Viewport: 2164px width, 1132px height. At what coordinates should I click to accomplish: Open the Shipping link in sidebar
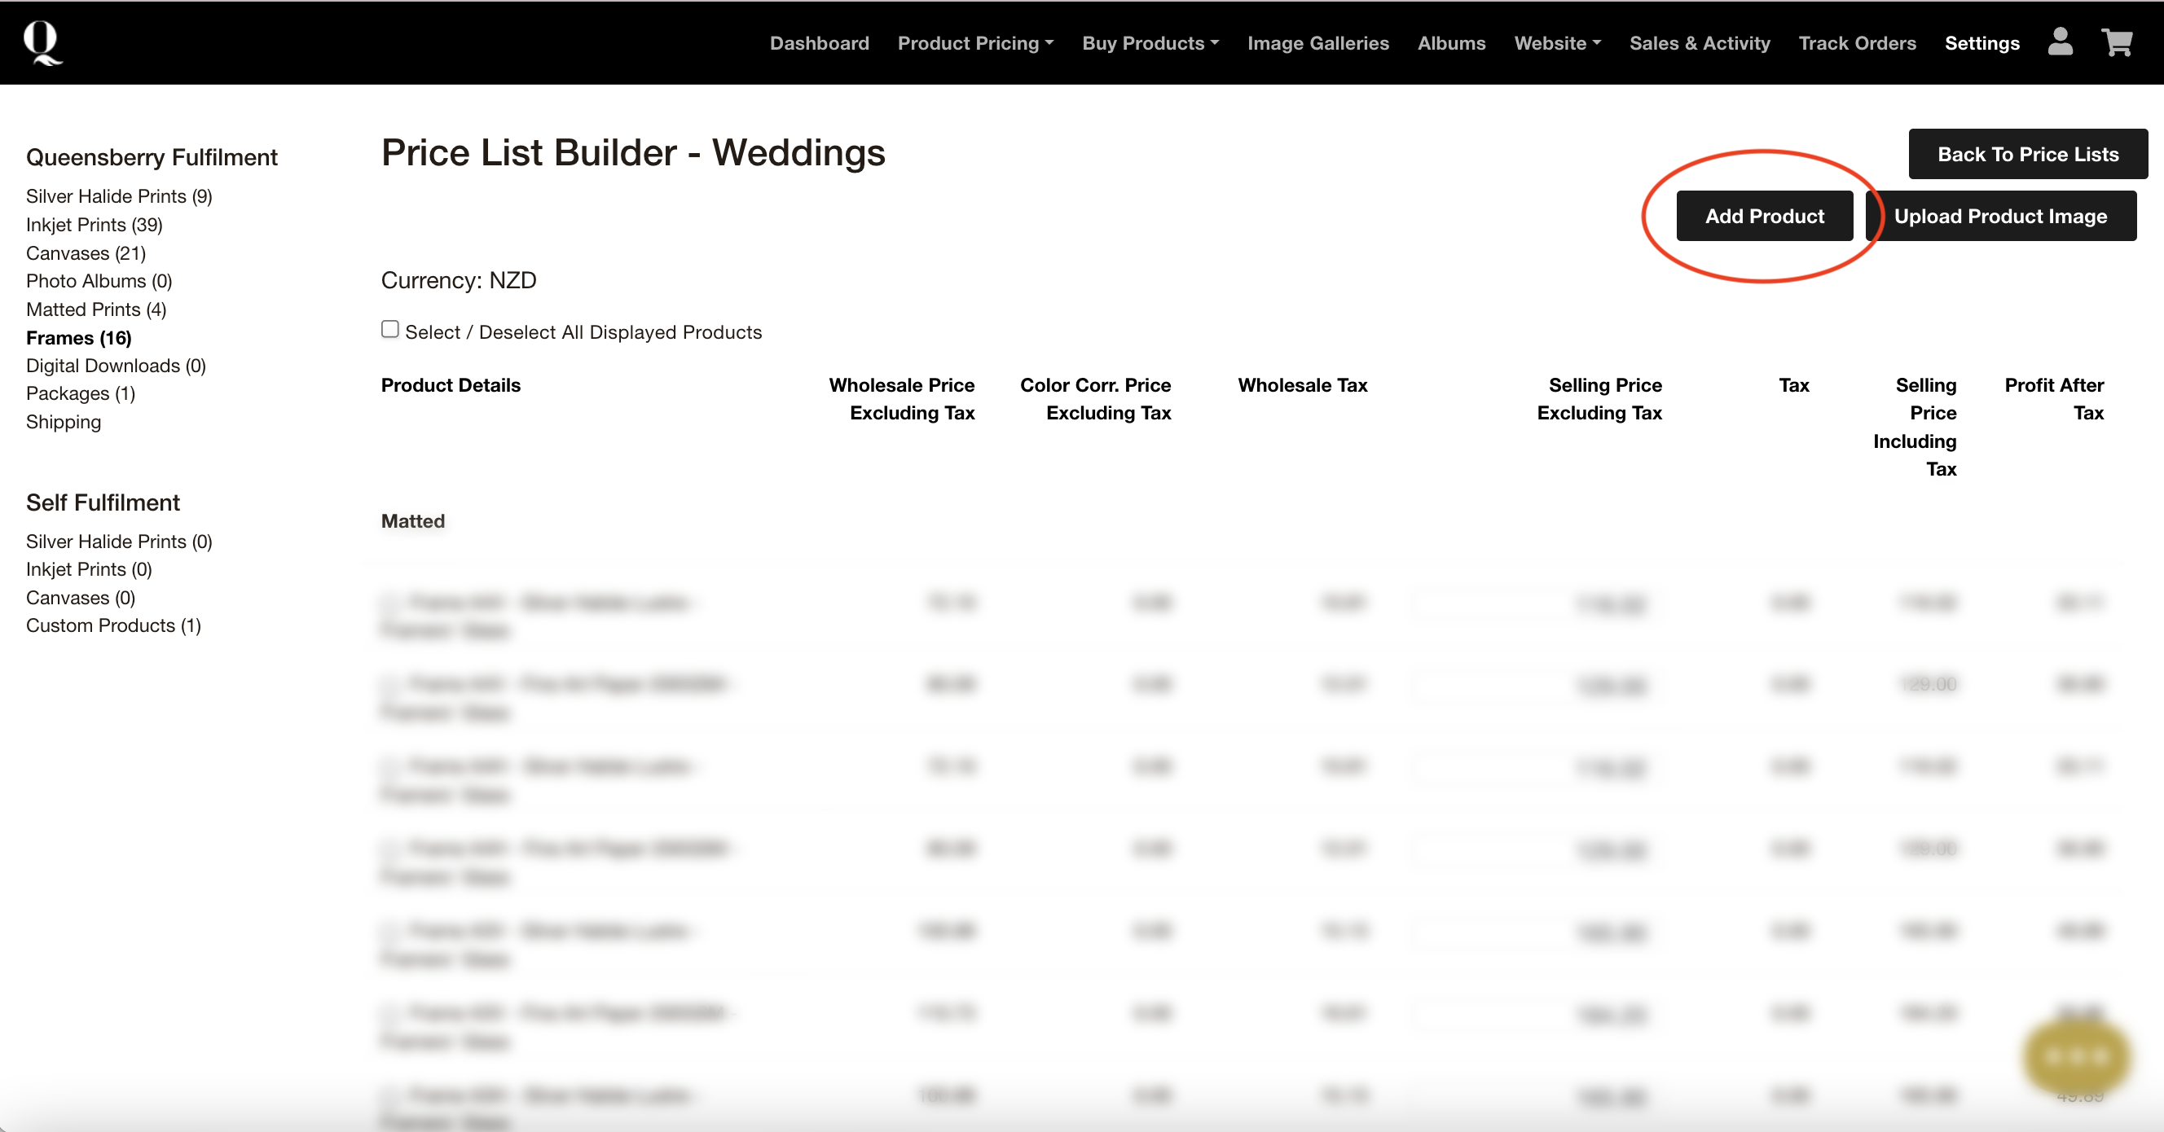(63, 422)
